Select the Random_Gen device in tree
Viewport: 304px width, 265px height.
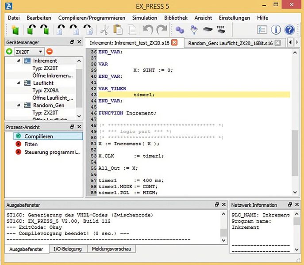click(49, 105)
